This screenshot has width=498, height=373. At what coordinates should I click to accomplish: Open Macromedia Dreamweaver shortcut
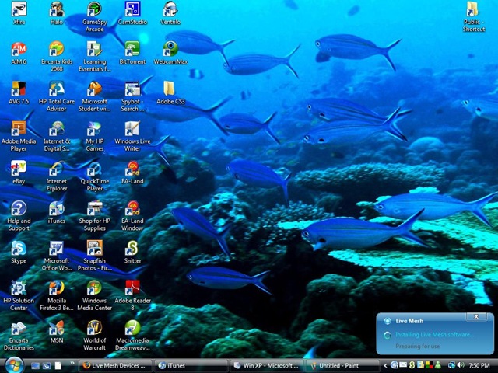[132, 336]
